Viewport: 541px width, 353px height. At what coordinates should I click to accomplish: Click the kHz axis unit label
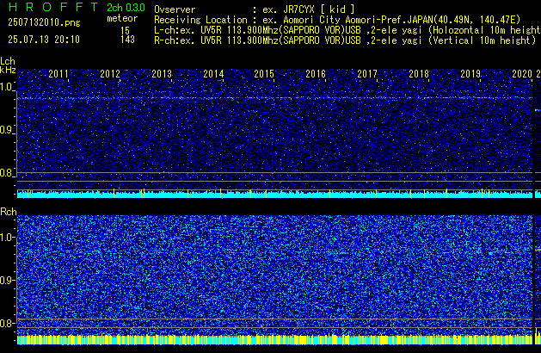[8, 70]
